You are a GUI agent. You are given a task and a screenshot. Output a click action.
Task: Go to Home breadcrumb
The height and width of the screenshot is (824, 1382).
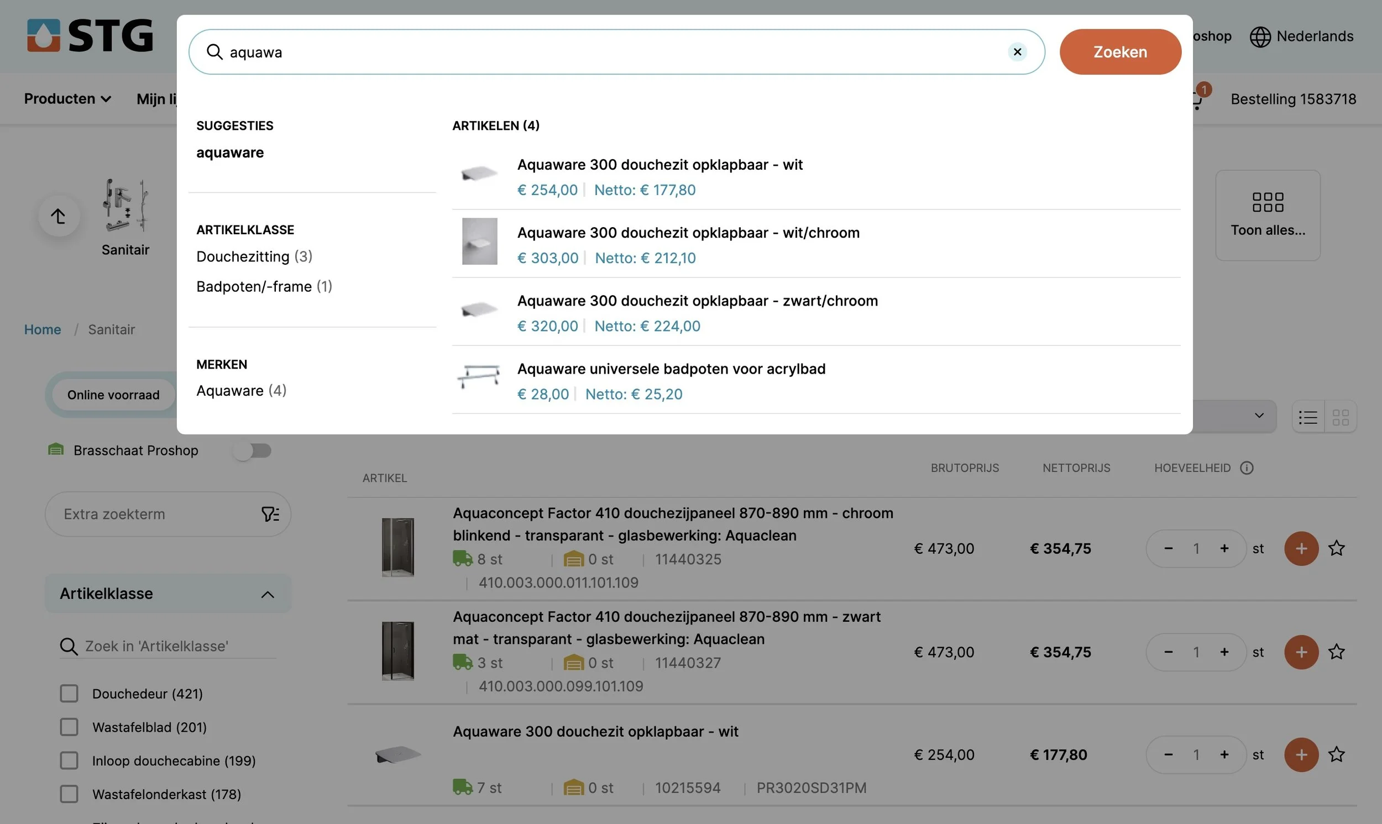42,330
